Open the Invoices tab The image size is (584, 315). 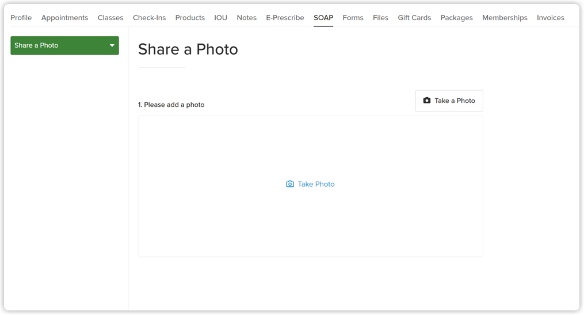tap(551, 18)
